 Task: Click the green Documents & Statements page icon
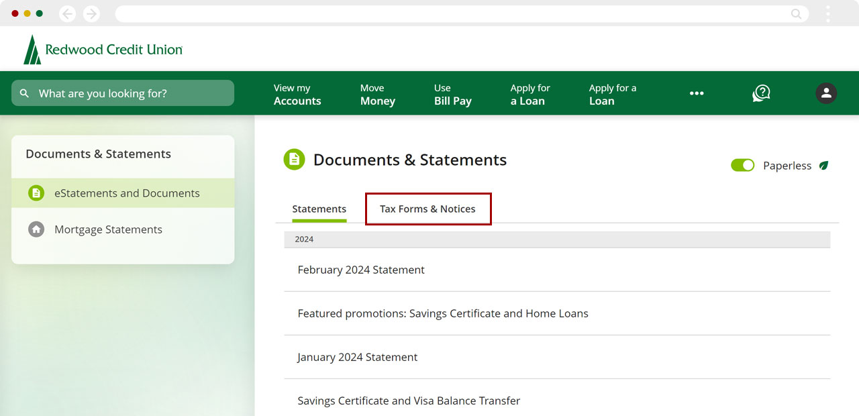[x=294, y=160]
